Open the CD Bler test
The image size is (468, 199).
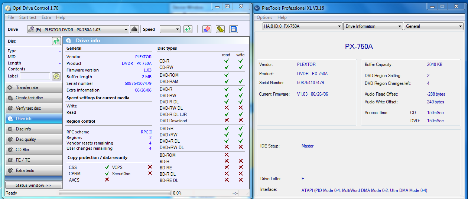coord(34,150)
